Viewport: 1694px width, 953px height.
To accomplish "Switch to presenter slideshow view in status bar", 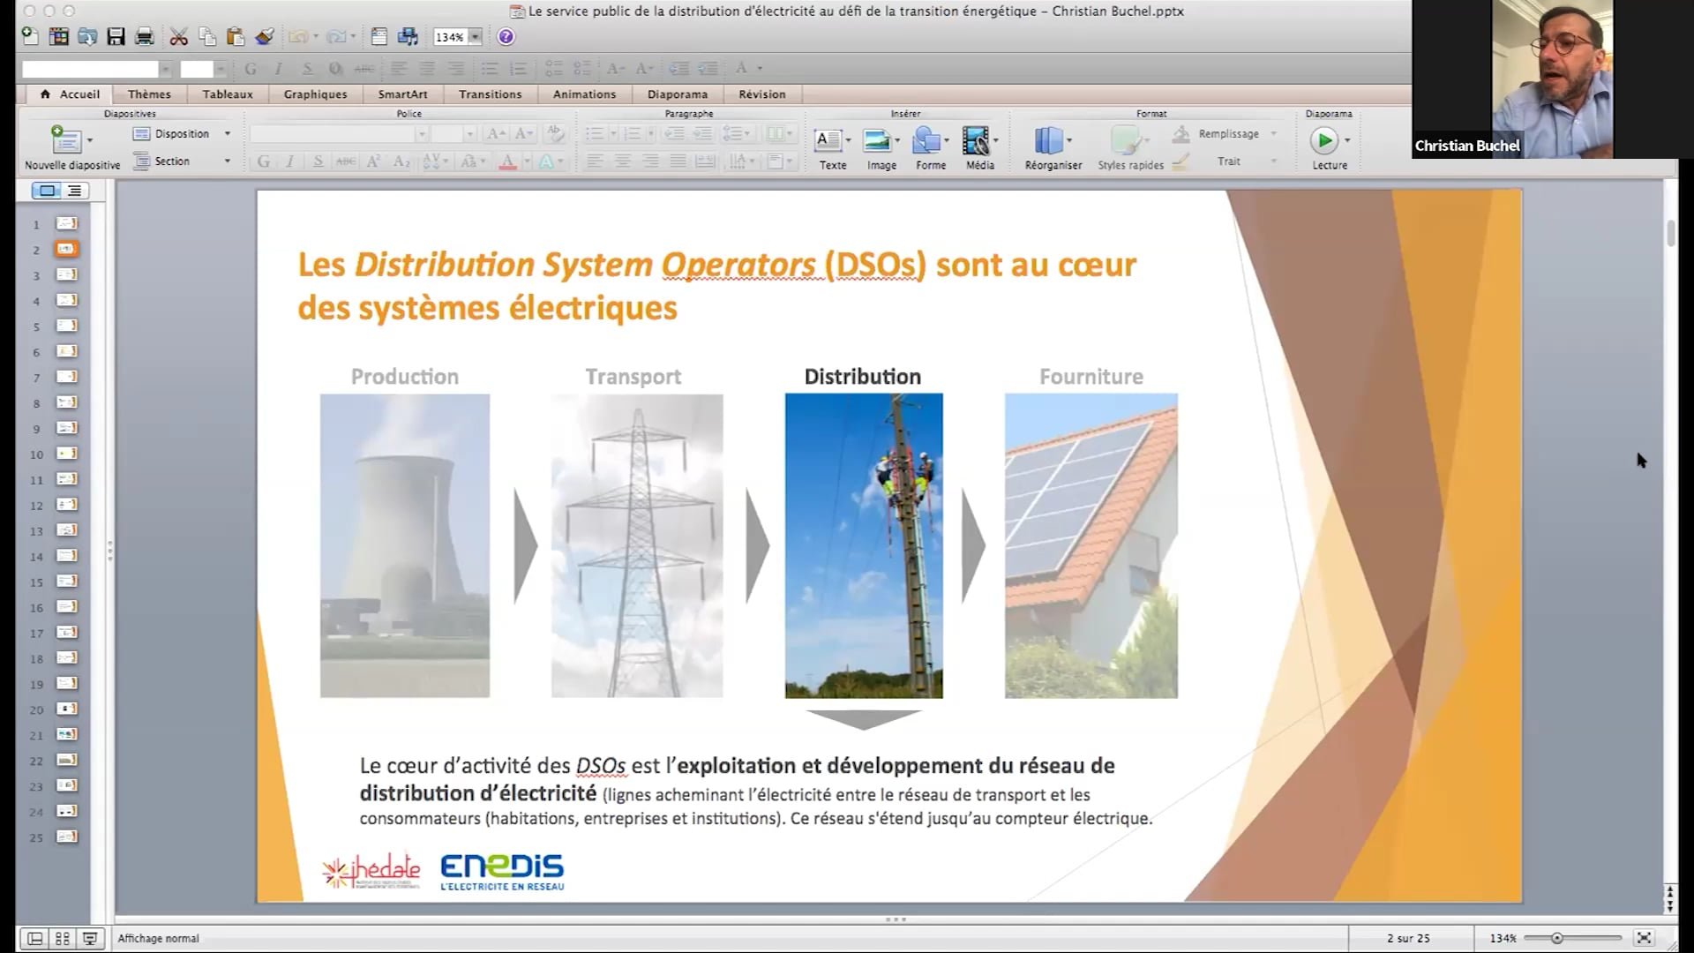I will pyautogui.click(x=89, y=938).
